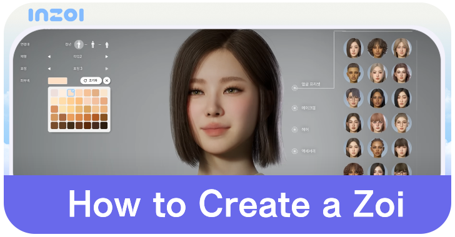Click the 청년 age text
The height and width of the screenshot is (237, 455).
pyautogui.click(x=68, y=45)
